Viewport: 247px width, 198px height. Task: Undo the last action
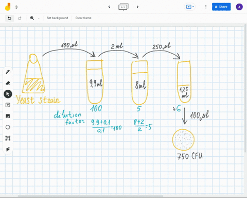point(9,18)
